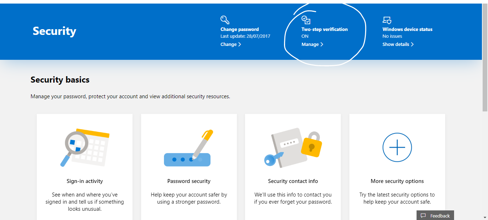
Task: Open the Security contact info card title
Action: click(293, 181)
